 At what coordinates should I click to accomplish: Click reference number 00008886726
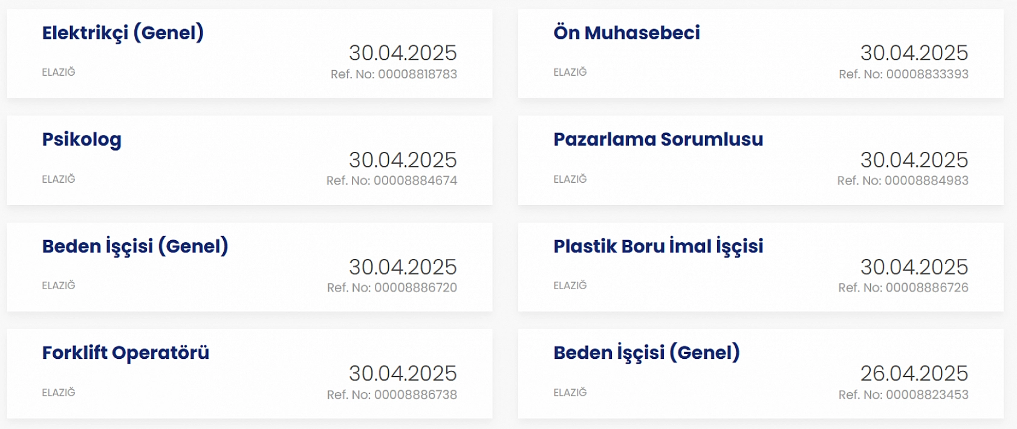(903, 288)
